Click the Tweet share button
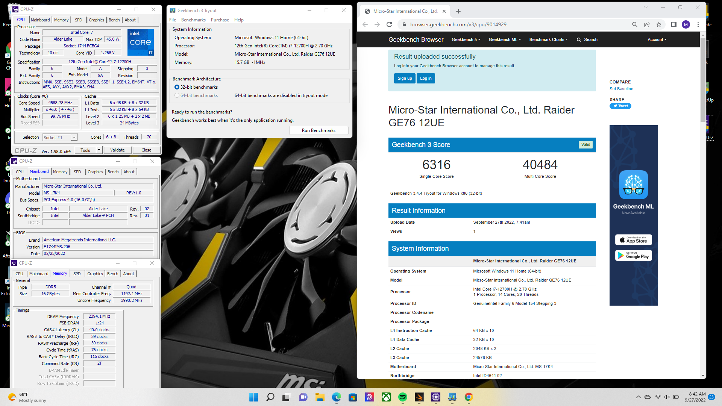The width and height of the screenshot is (722, 406). [620, 106]
